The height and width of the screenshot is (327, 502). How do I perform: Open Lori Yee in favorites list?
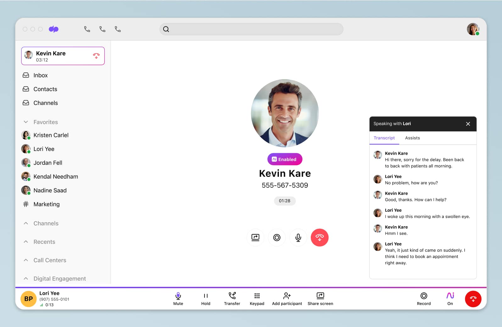[44, 149]
